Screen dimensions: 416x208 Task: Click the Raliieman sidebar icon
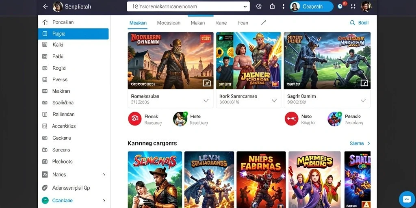pos(45,114)
